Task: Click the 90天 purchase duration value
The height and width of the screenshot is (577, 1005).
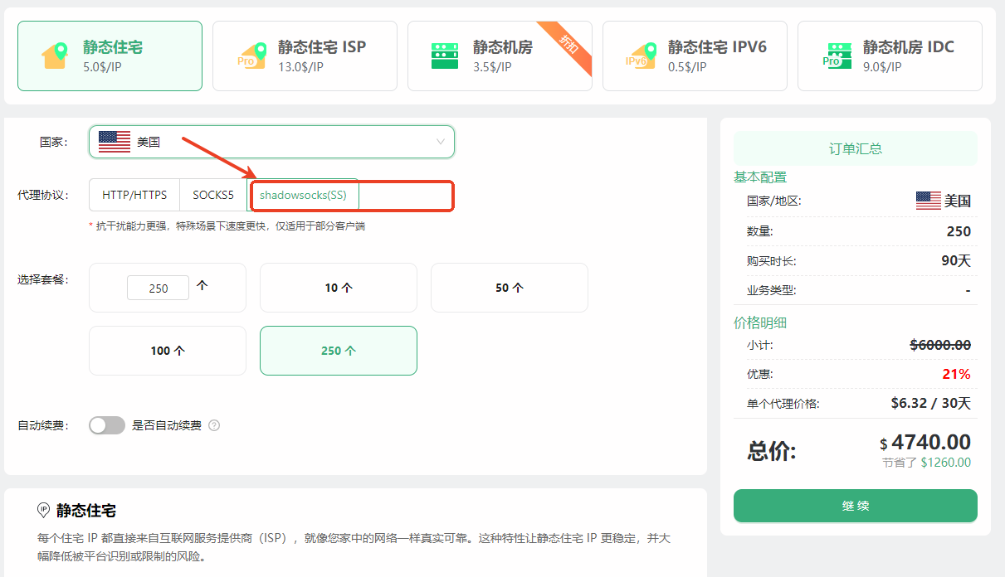Action: (955, 261)
